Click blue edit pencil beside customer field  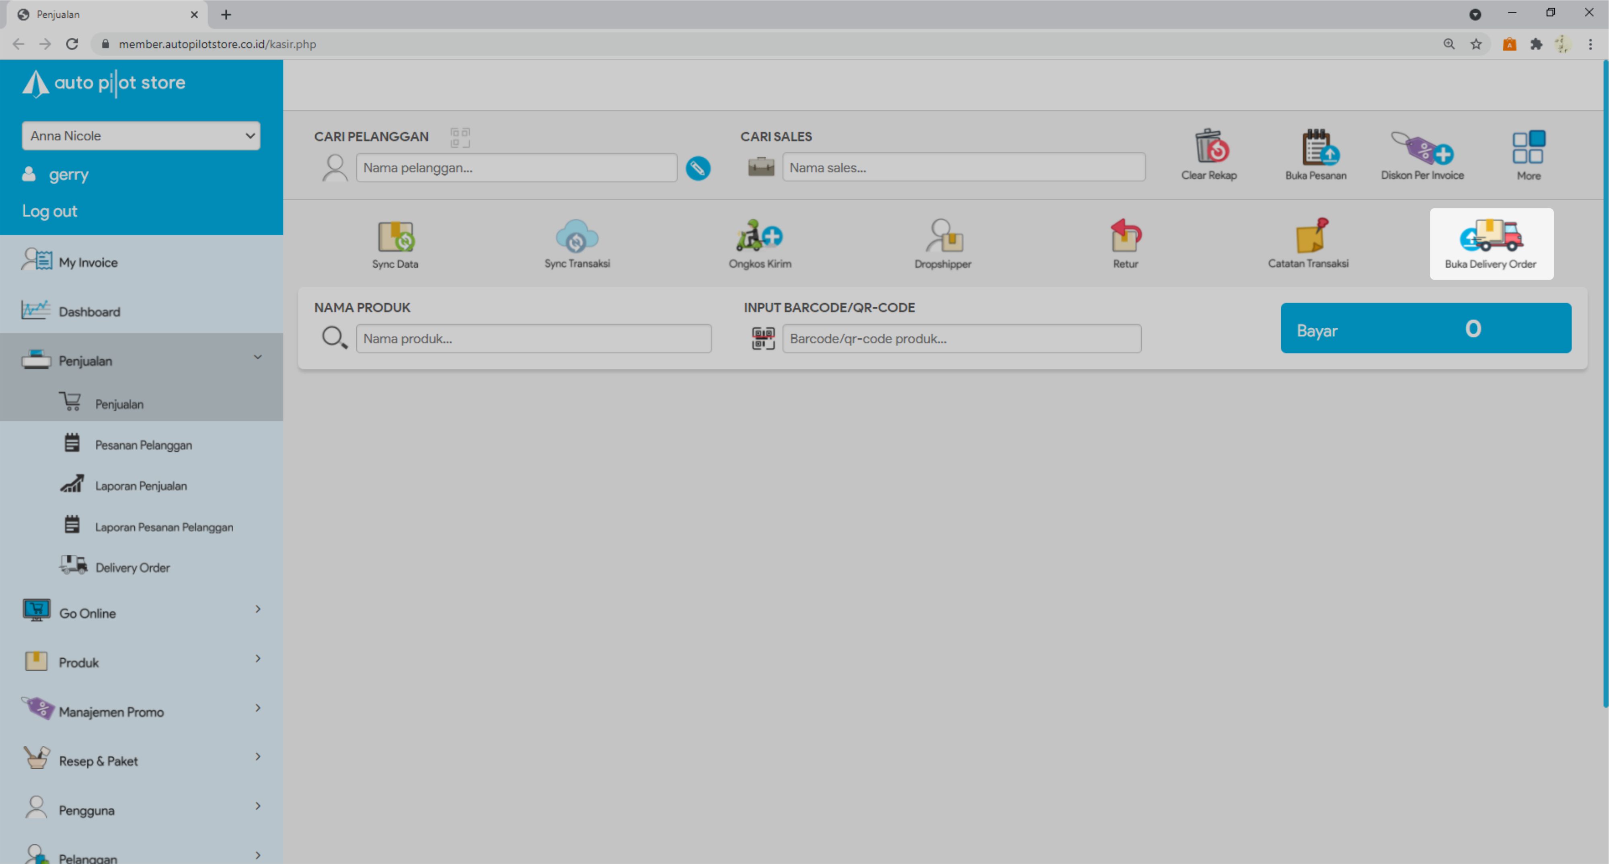point(698,168)
